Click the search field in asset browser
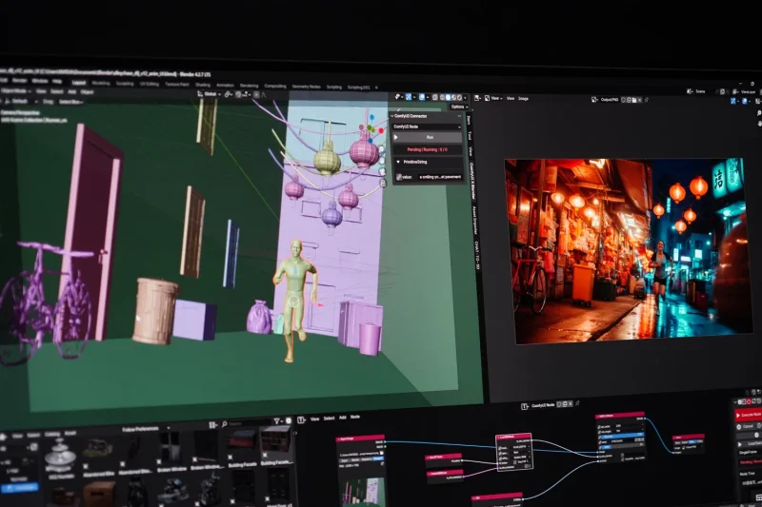The height and width of the screenshot is (507, 762). (248, 423)
